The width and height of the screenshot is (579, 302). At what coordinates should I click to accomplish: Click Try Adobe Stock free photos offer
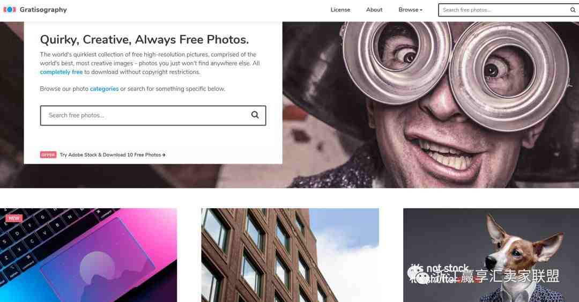tap(110, 155)
